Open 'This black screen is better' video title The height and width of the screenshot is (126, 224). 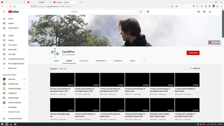(x=160, y=115)
